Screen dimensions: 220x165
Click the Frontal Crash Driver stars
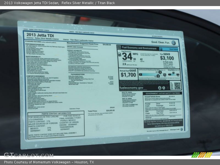point(172,103)
